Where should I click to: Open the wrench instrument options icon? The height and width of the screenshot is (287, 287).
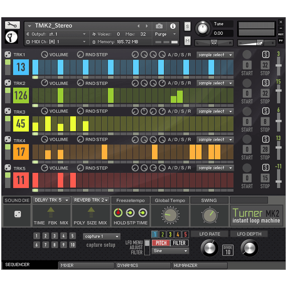[12, 25]
